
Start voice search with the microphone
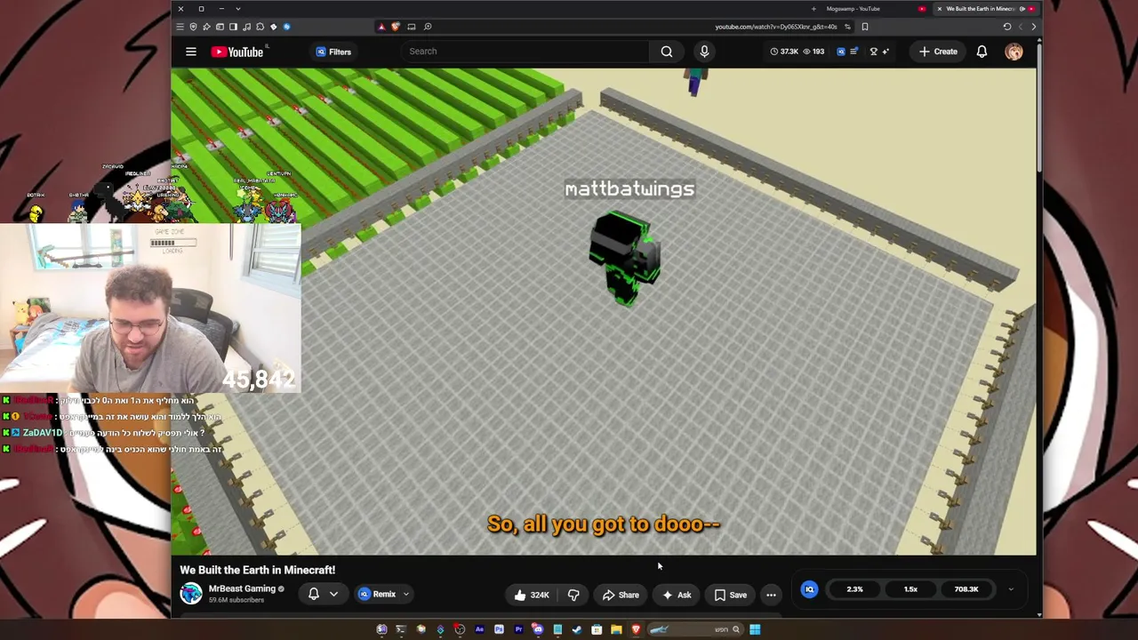[x=704, y=52]
